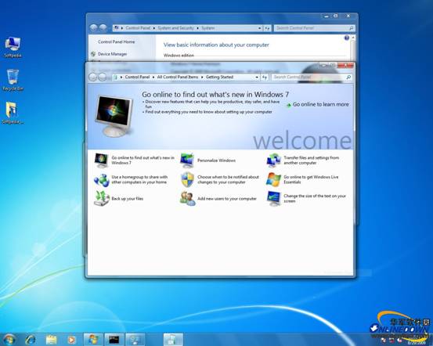Expand arrow after Control Panel in Getting Started address bar
This screenshot has width=433, height=346.
153,77
